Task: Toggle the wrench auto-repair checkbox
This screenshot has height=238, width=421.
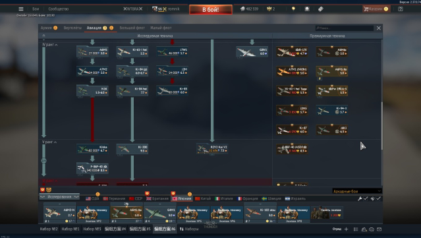Action: point(366,198)
